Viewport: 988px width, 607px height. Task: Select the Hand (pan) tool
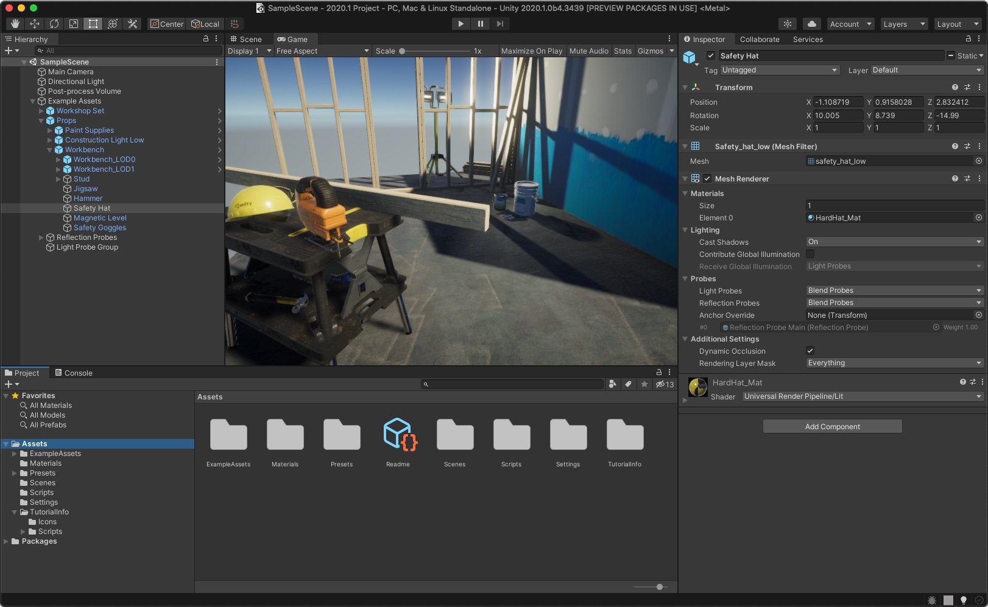click(x=15, y=24)
